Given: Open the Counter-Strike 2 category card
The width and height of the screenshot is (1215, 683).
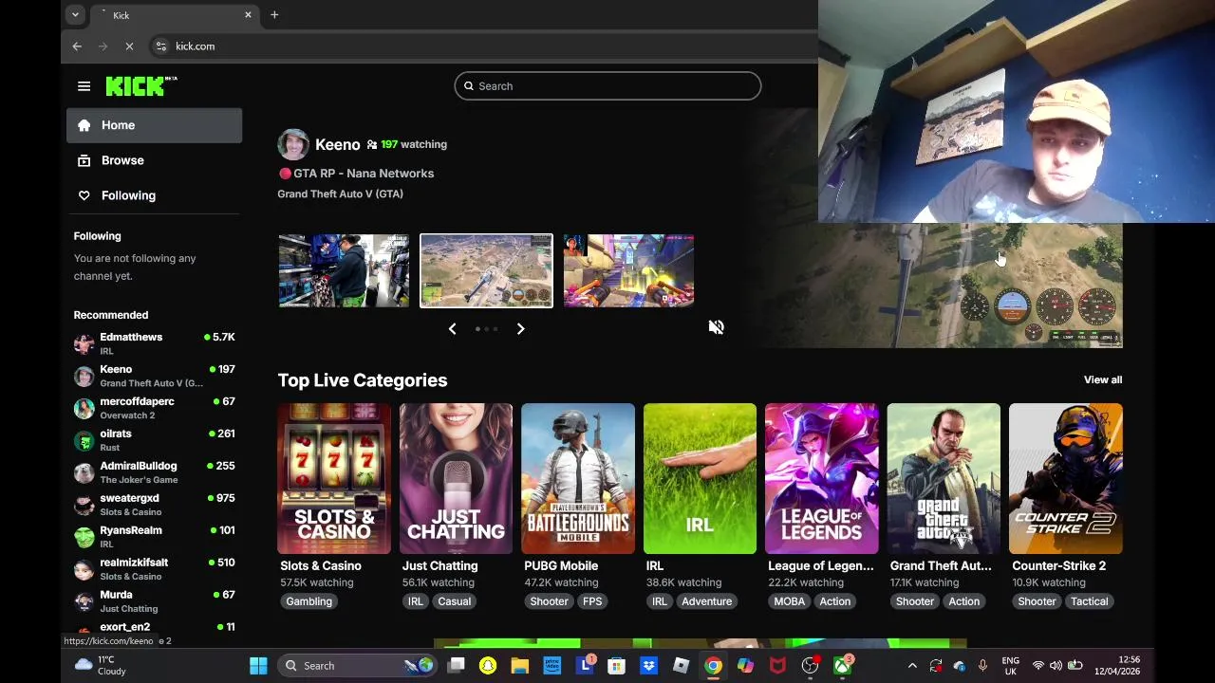Looking at the screenshot, I should (x=1066, y=478).
